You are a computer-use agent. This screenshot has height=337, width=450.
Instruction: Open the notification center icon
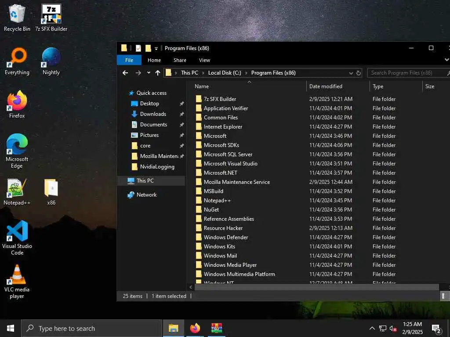436,328
